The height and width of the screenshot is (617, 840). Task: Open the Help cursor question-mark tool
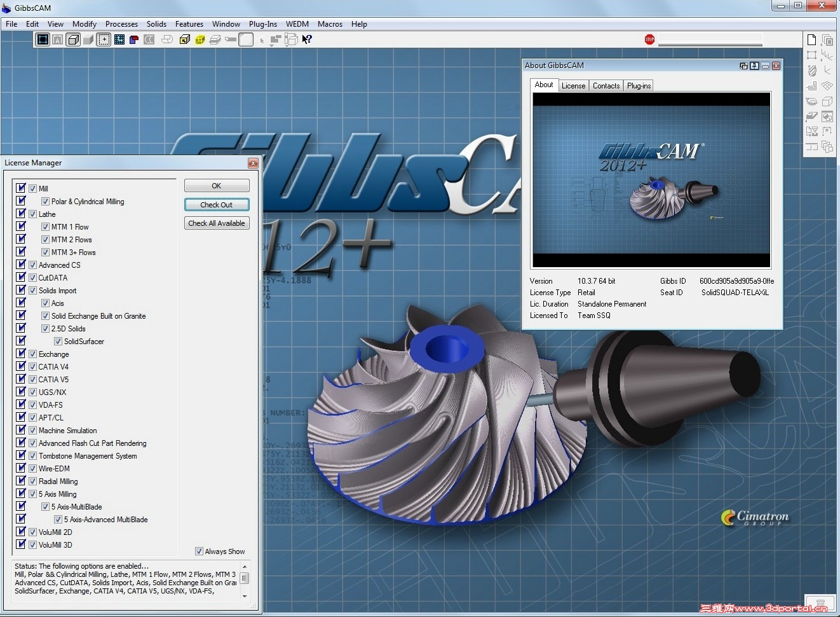pyautogui.click(x=307, y=39)
